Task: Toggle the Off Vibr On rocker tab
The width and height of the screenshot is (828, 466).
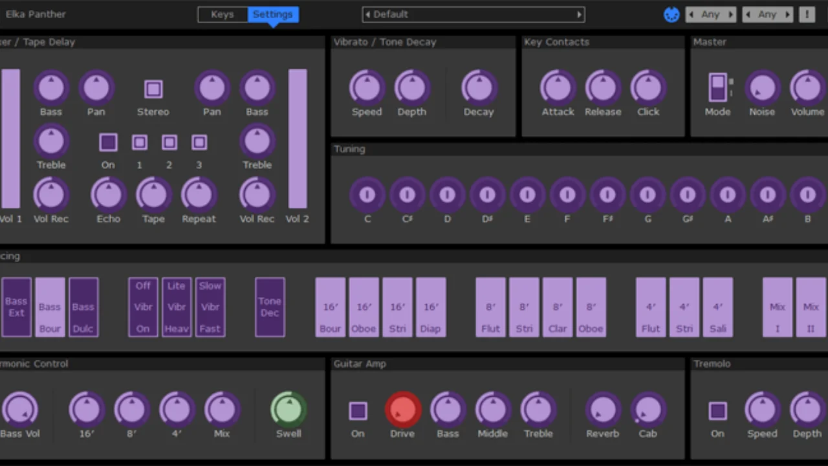Action: click(143, 307)
